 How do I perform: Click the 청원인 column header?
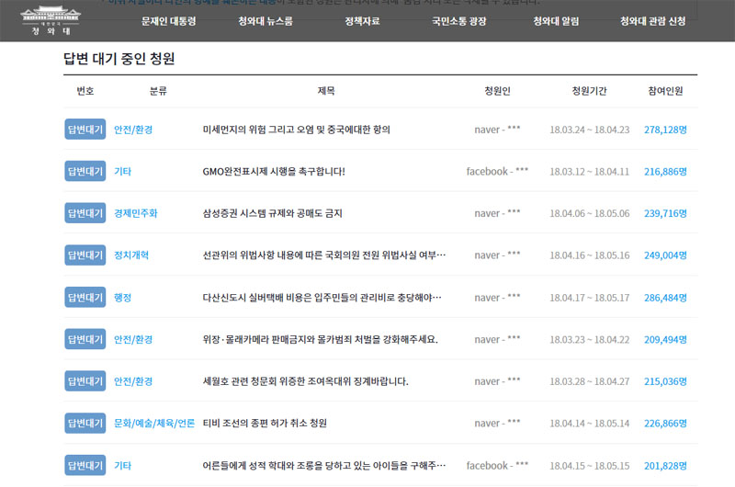point(497,90)
